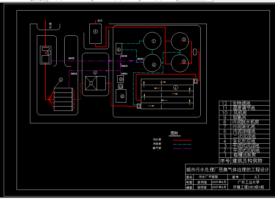Select 加氯间 in the structures table

click(239, 117)
